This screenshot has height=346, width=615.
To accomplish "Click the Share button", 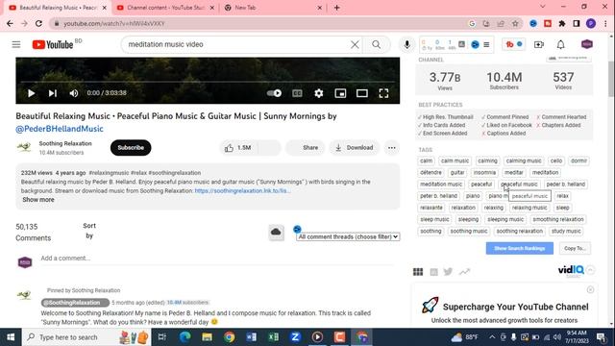I will pos(306,147).
